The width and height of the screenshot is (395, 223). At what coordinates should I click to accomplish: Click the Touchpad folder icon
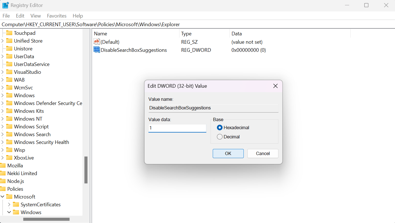click(x=9, y=33)
